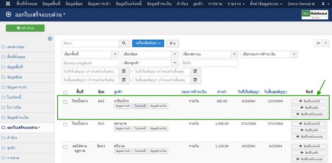Open the page size dropdown showing 20
The height and width of the screenshot is (163, 332).
pos(321,43)
